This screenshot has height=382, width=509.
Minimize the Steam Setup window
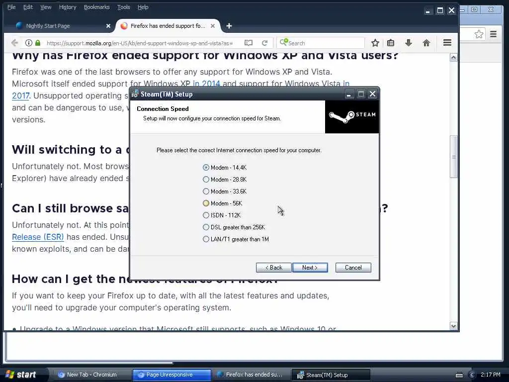(x=349, y=94)
